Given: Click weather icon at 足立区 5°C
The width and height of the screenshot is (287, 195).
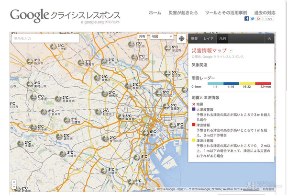Looking at the screenshot, I should click(167, 73).
